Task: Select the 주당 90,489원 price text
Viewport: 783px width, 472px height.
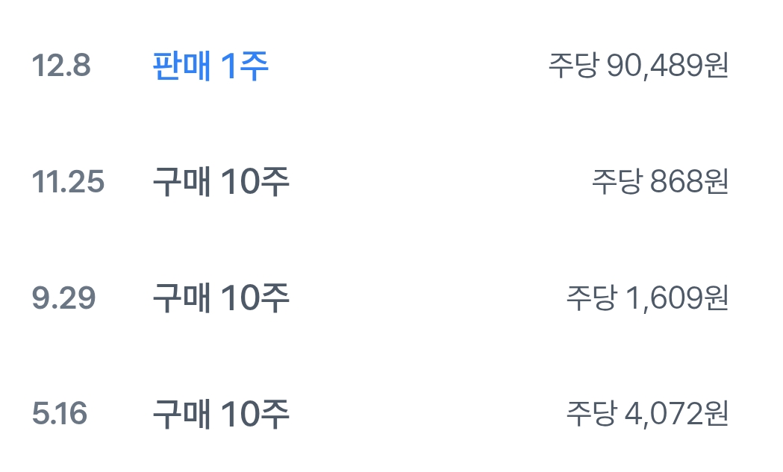Action: point(638,67)
